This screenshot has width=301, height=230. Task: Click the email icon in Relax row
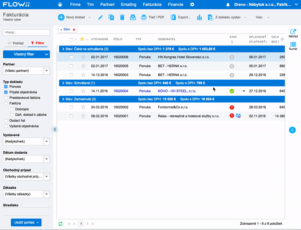coord(238,116)
